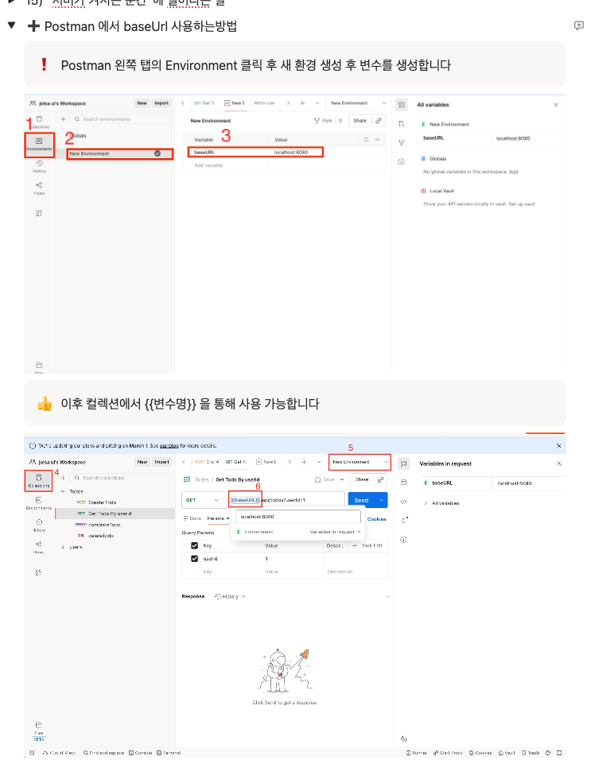Click the Import button in upper Postman screenshot
Screen dimensions: 591x760
pos(161,103)
